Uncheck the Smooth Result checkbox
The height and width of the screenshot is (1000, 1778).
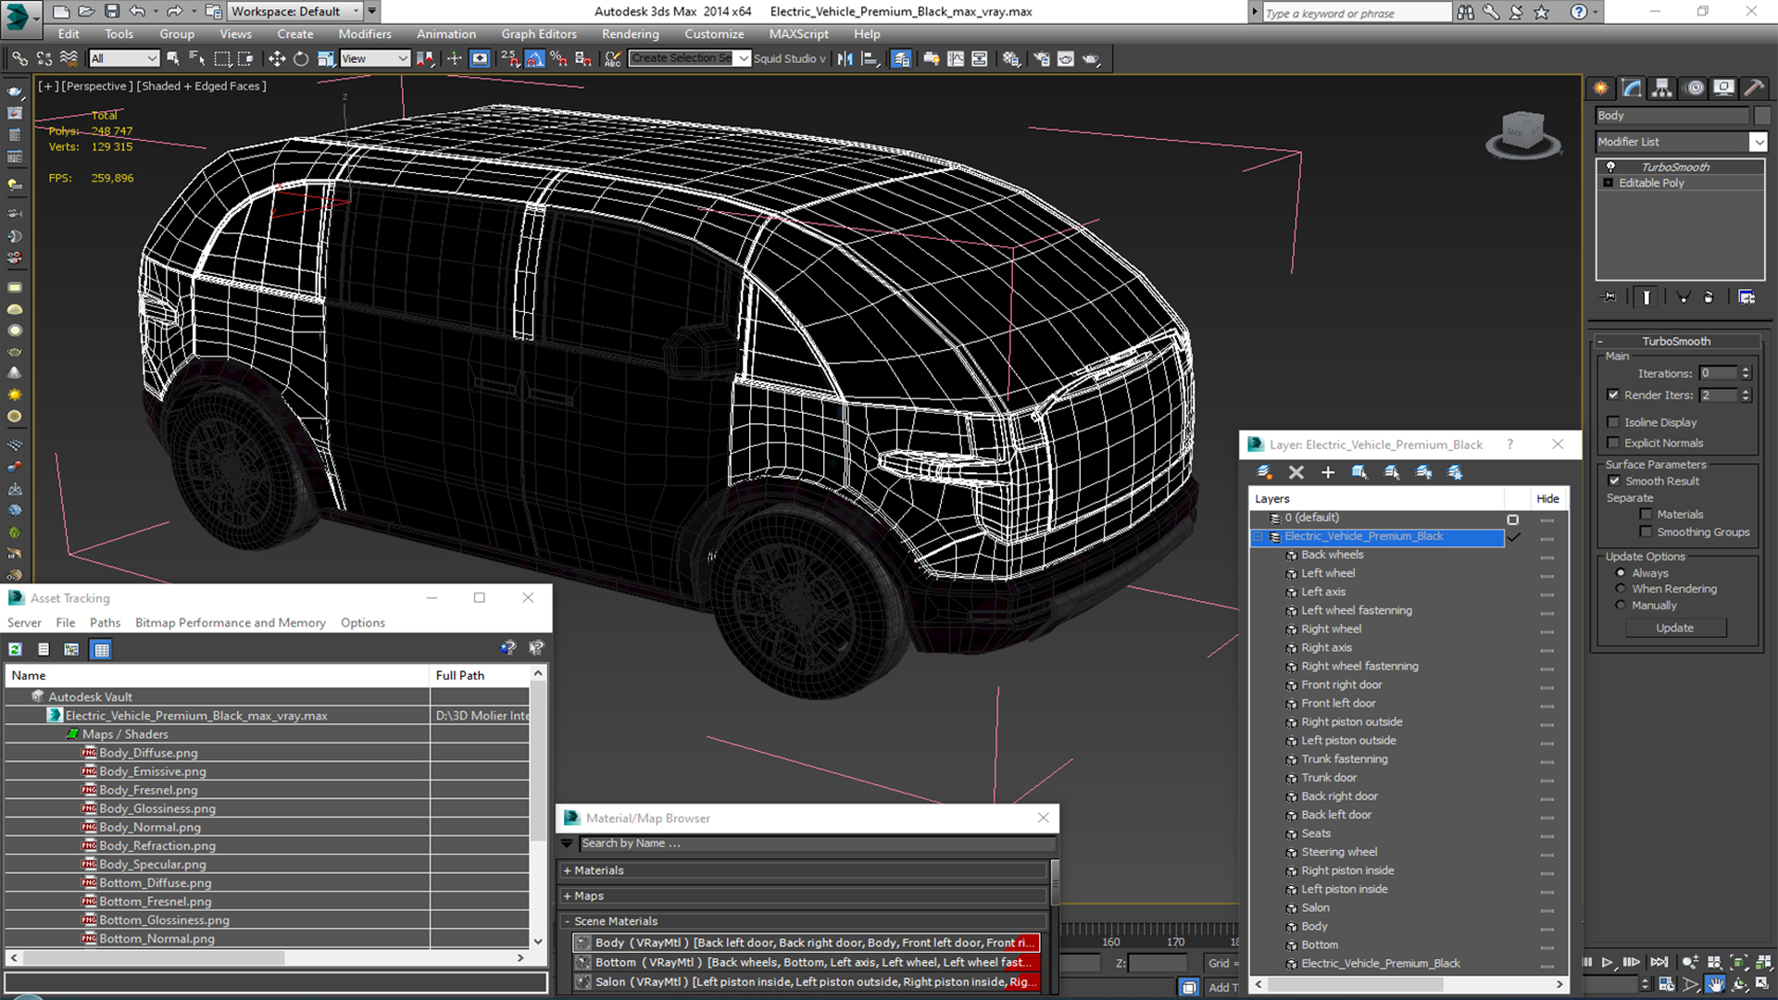coord(1614,481)
